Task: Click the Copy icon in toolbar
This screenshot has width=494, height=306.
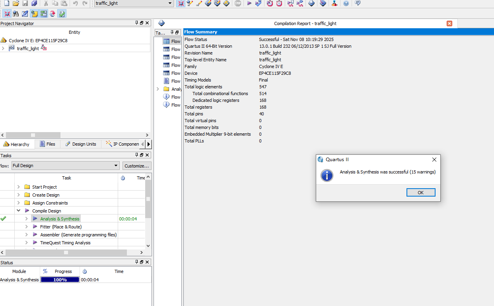Action: (x=55, y=3)
